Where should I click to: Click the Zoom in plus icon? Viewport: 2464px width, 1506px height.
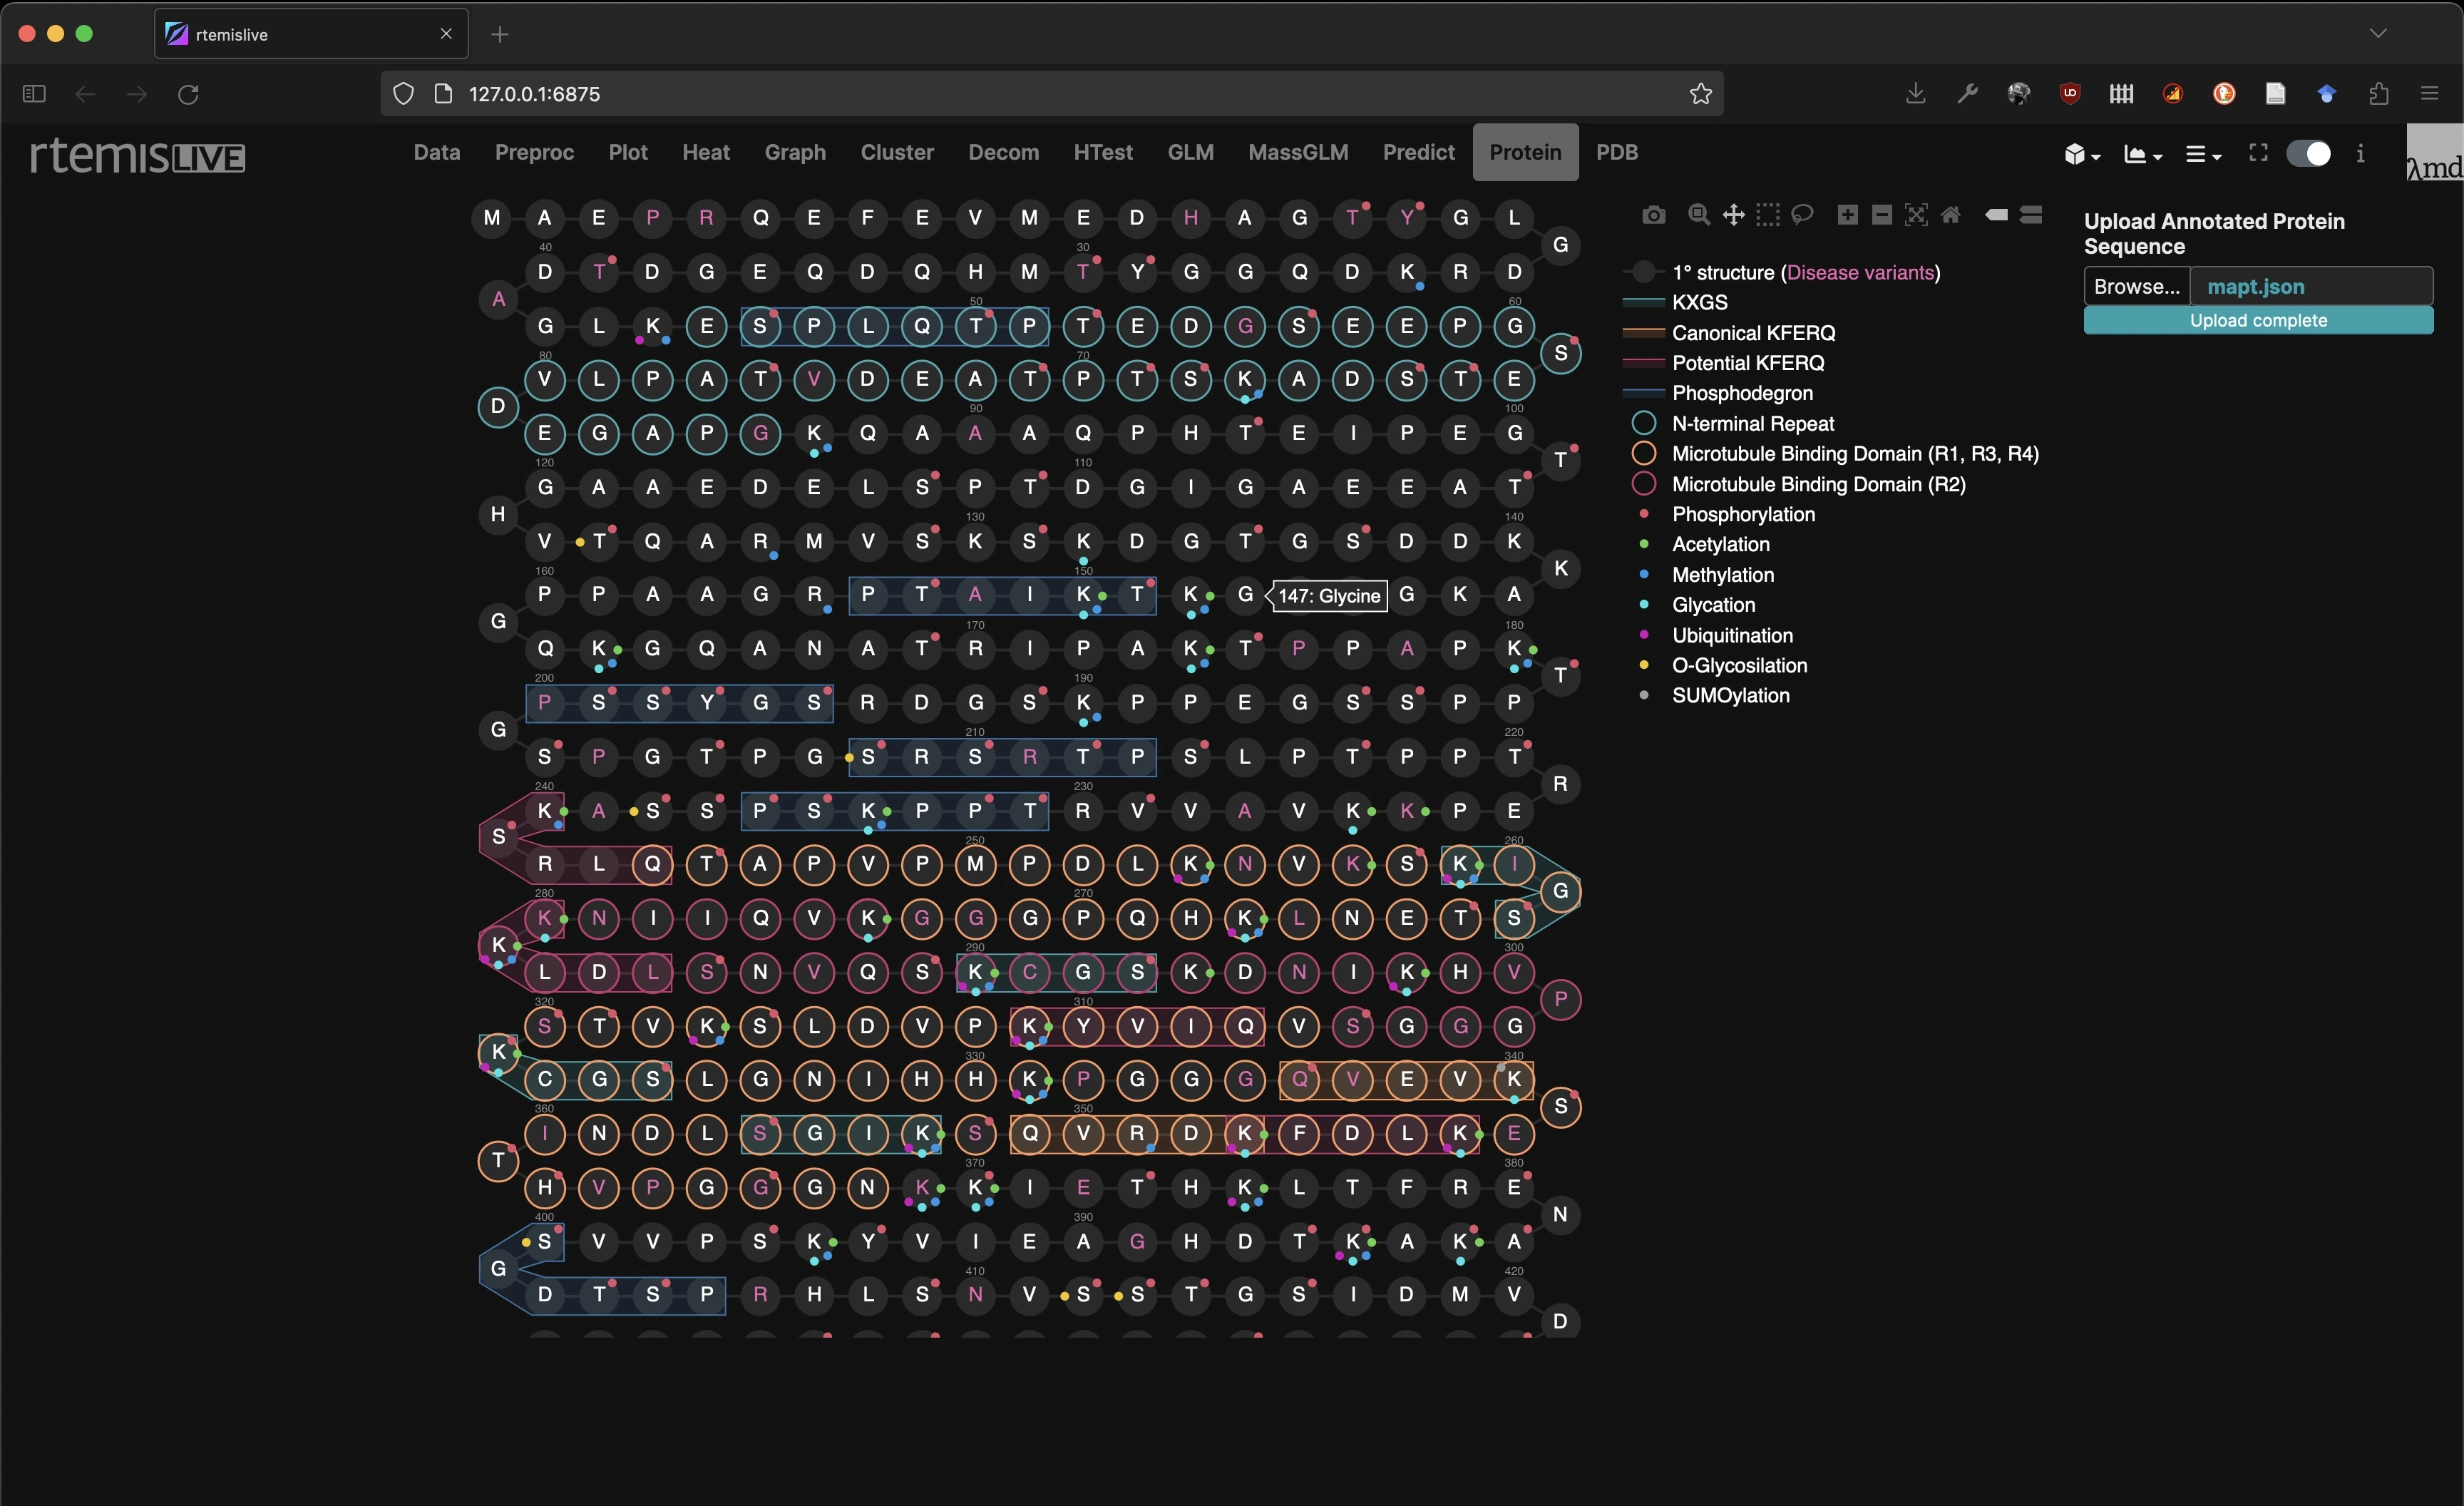click(1848, 215)
